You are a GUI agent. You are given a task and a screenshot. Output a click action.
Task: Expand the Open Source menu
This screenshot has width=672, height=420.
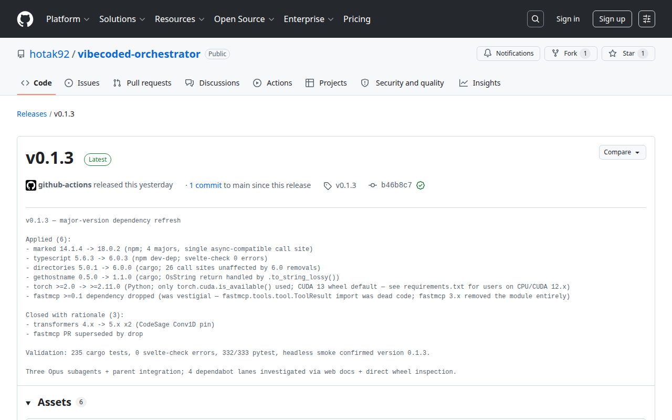coord(244,19)
